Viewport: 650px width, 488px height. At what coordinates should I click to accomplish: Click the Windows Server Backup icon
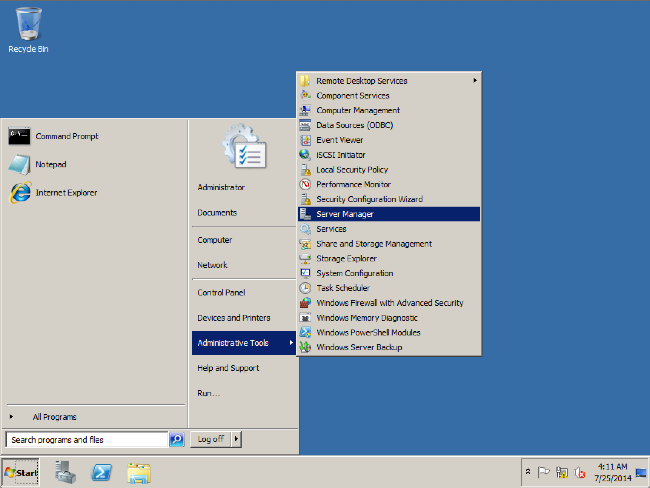click(x=305, y=347)
